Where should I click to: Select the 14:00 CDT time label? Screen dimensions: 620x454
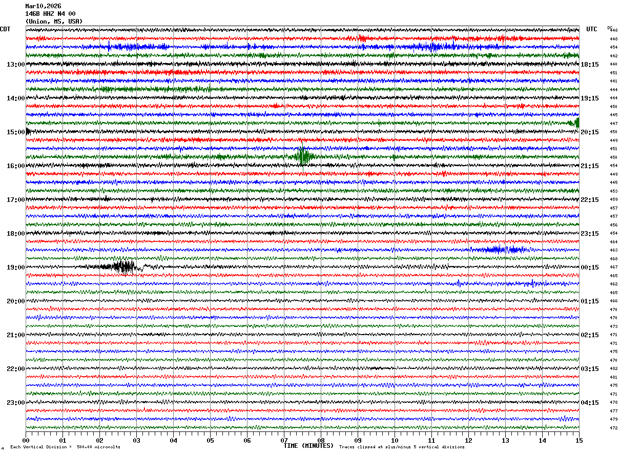[15, 98]
